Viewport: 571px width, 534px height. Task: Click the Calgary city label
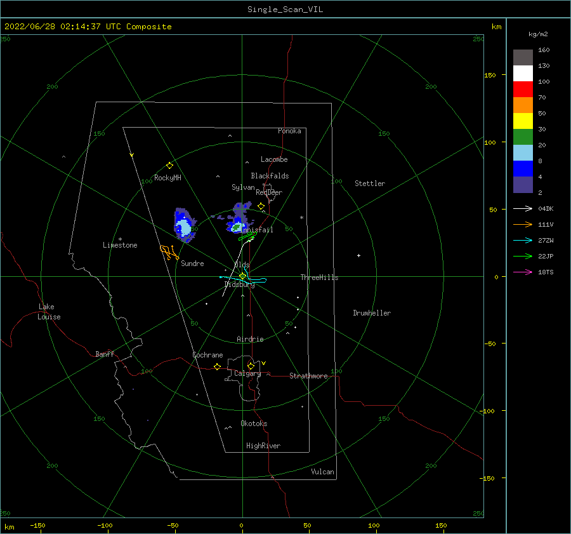(247, 373)
